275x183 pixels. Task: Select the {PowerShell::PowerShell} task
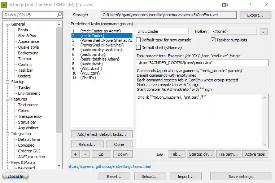click(102, 45)
